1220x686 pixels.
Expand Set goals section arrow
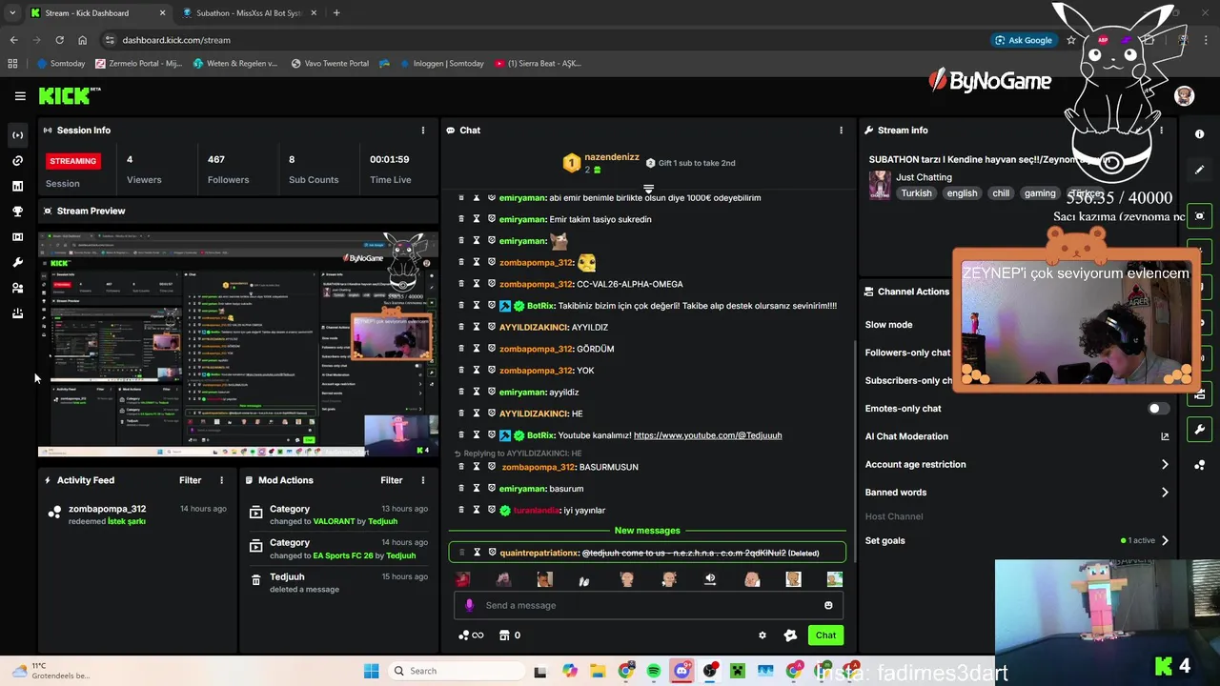1165,541
